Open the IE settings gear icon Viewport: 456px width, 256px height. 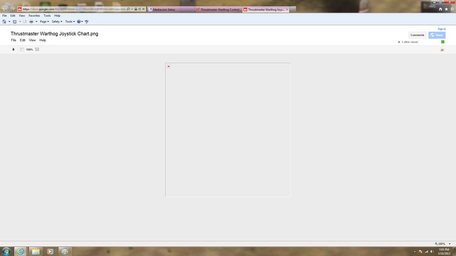(452, 9)
